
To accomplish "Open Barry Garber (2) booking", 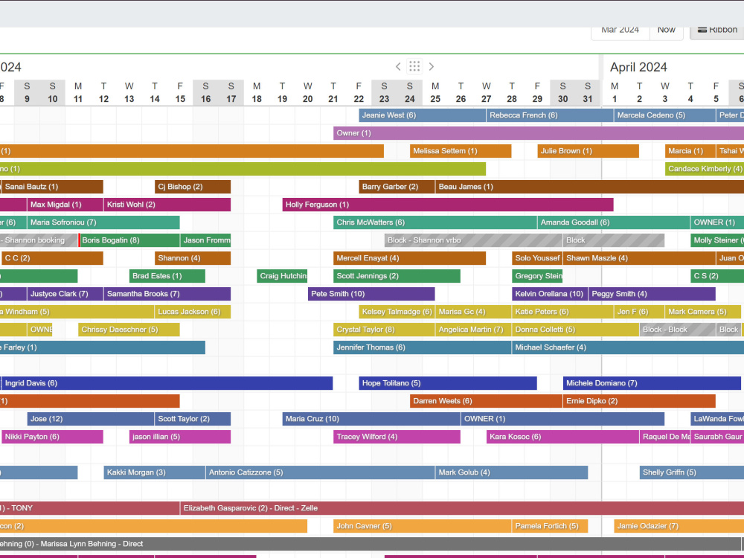I will coord(397,187).
